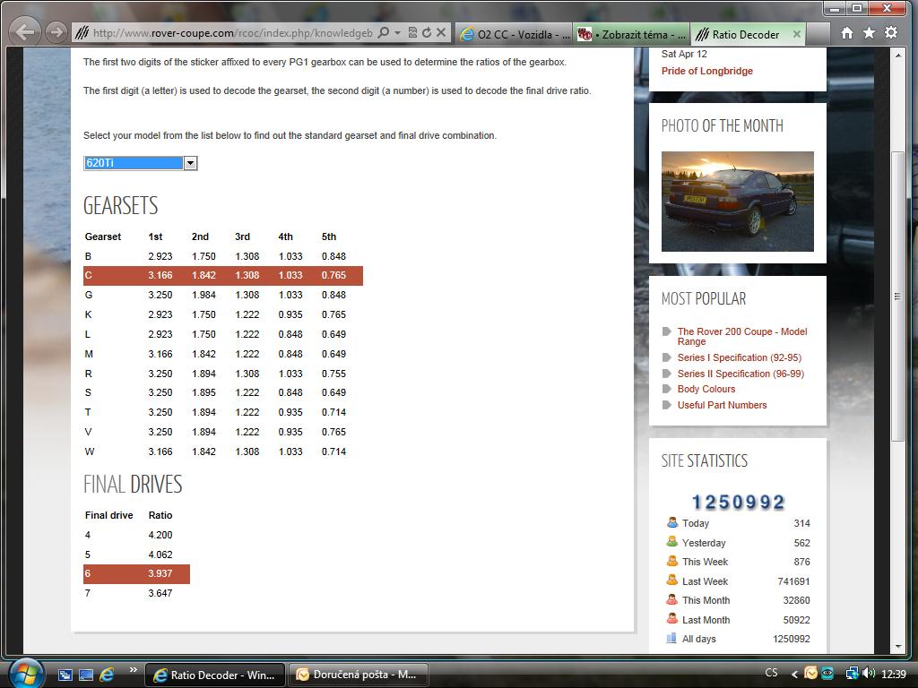Click the Windows Start orb
Image resolution: width=918 pixels, height=688 pixels.
point(25,672)
